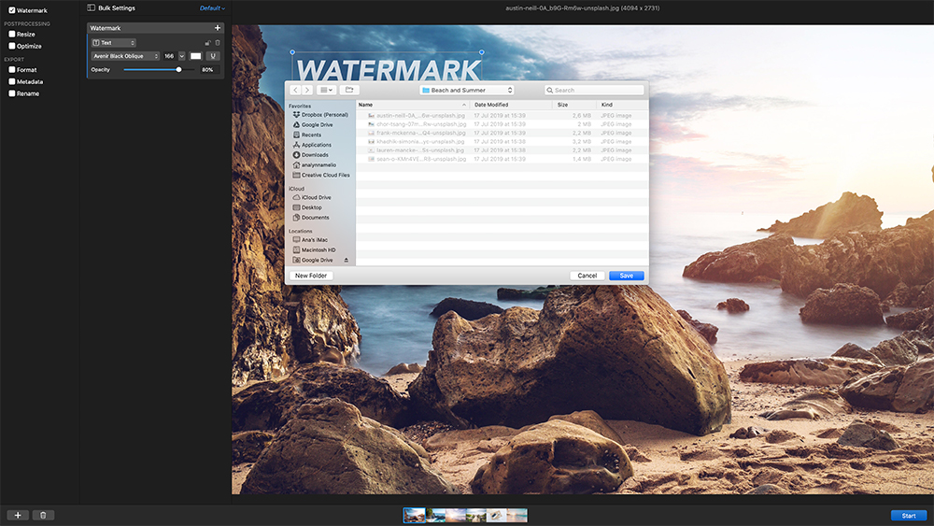Viewport: 934px width, 526px height.
Task: Select the WATERMARK text on the canvas
Action: (x=388, y=70)
